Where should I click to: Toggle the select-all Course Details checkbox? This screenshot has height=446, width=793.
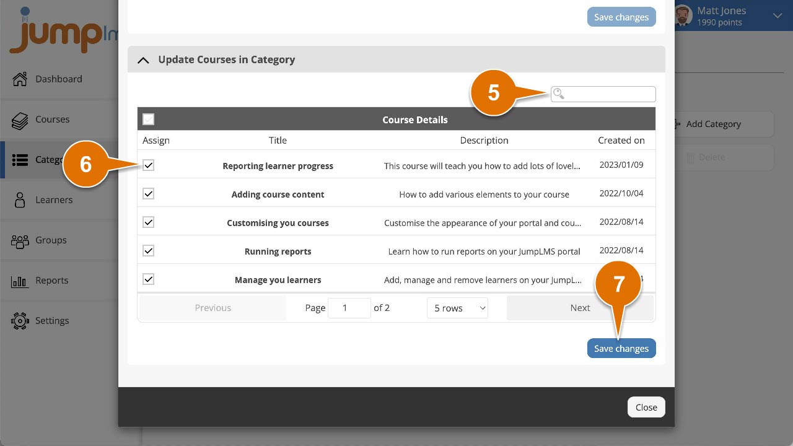click(148, 119)
